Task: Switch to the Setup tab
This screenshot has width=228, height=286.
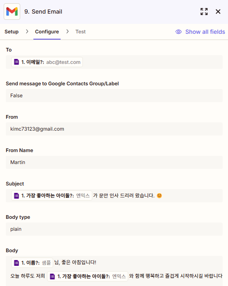Action: click(x=12, y=32)
